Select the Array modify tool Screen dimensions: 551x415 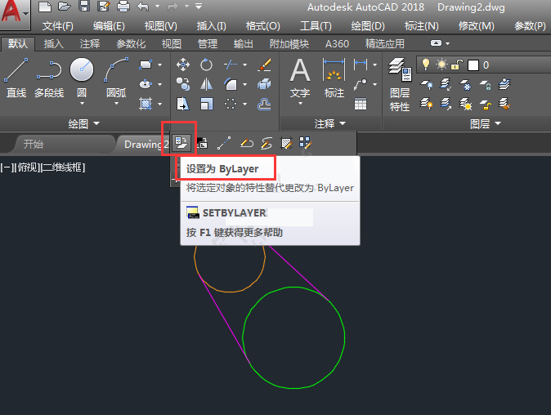pos(231,104)
